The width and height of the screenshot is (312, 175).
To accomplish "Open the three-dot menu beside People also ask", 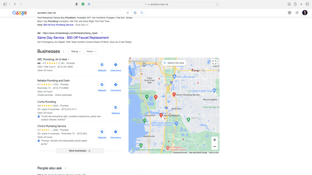I will tap(66, 168).
